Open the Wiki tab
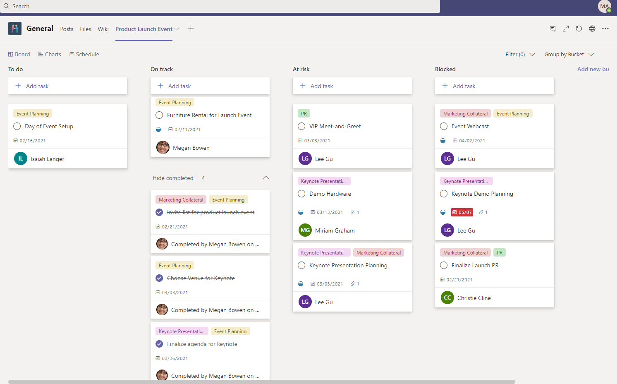 (x=103, y=29)
